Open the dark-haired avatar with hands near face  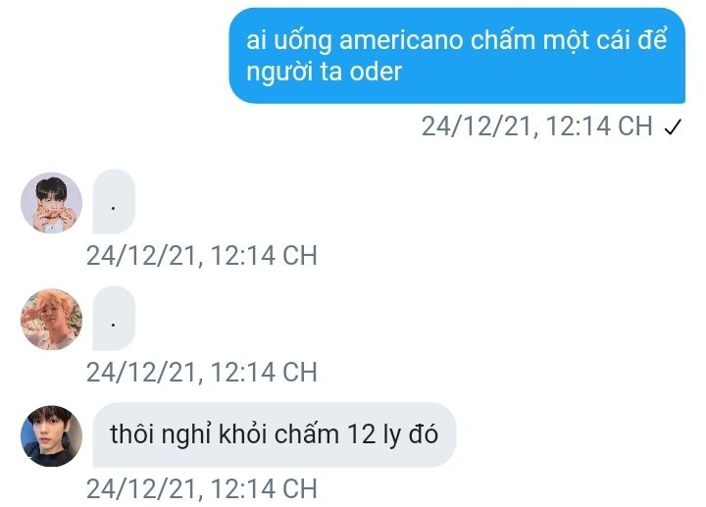coord(51,202)
